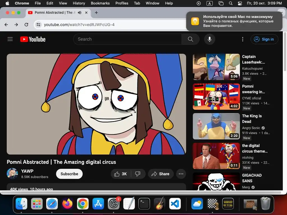Image resolution: width=287 pixels, height=215 pixels.
Task: Start voice search with the microphone icon
Action: 210,39
